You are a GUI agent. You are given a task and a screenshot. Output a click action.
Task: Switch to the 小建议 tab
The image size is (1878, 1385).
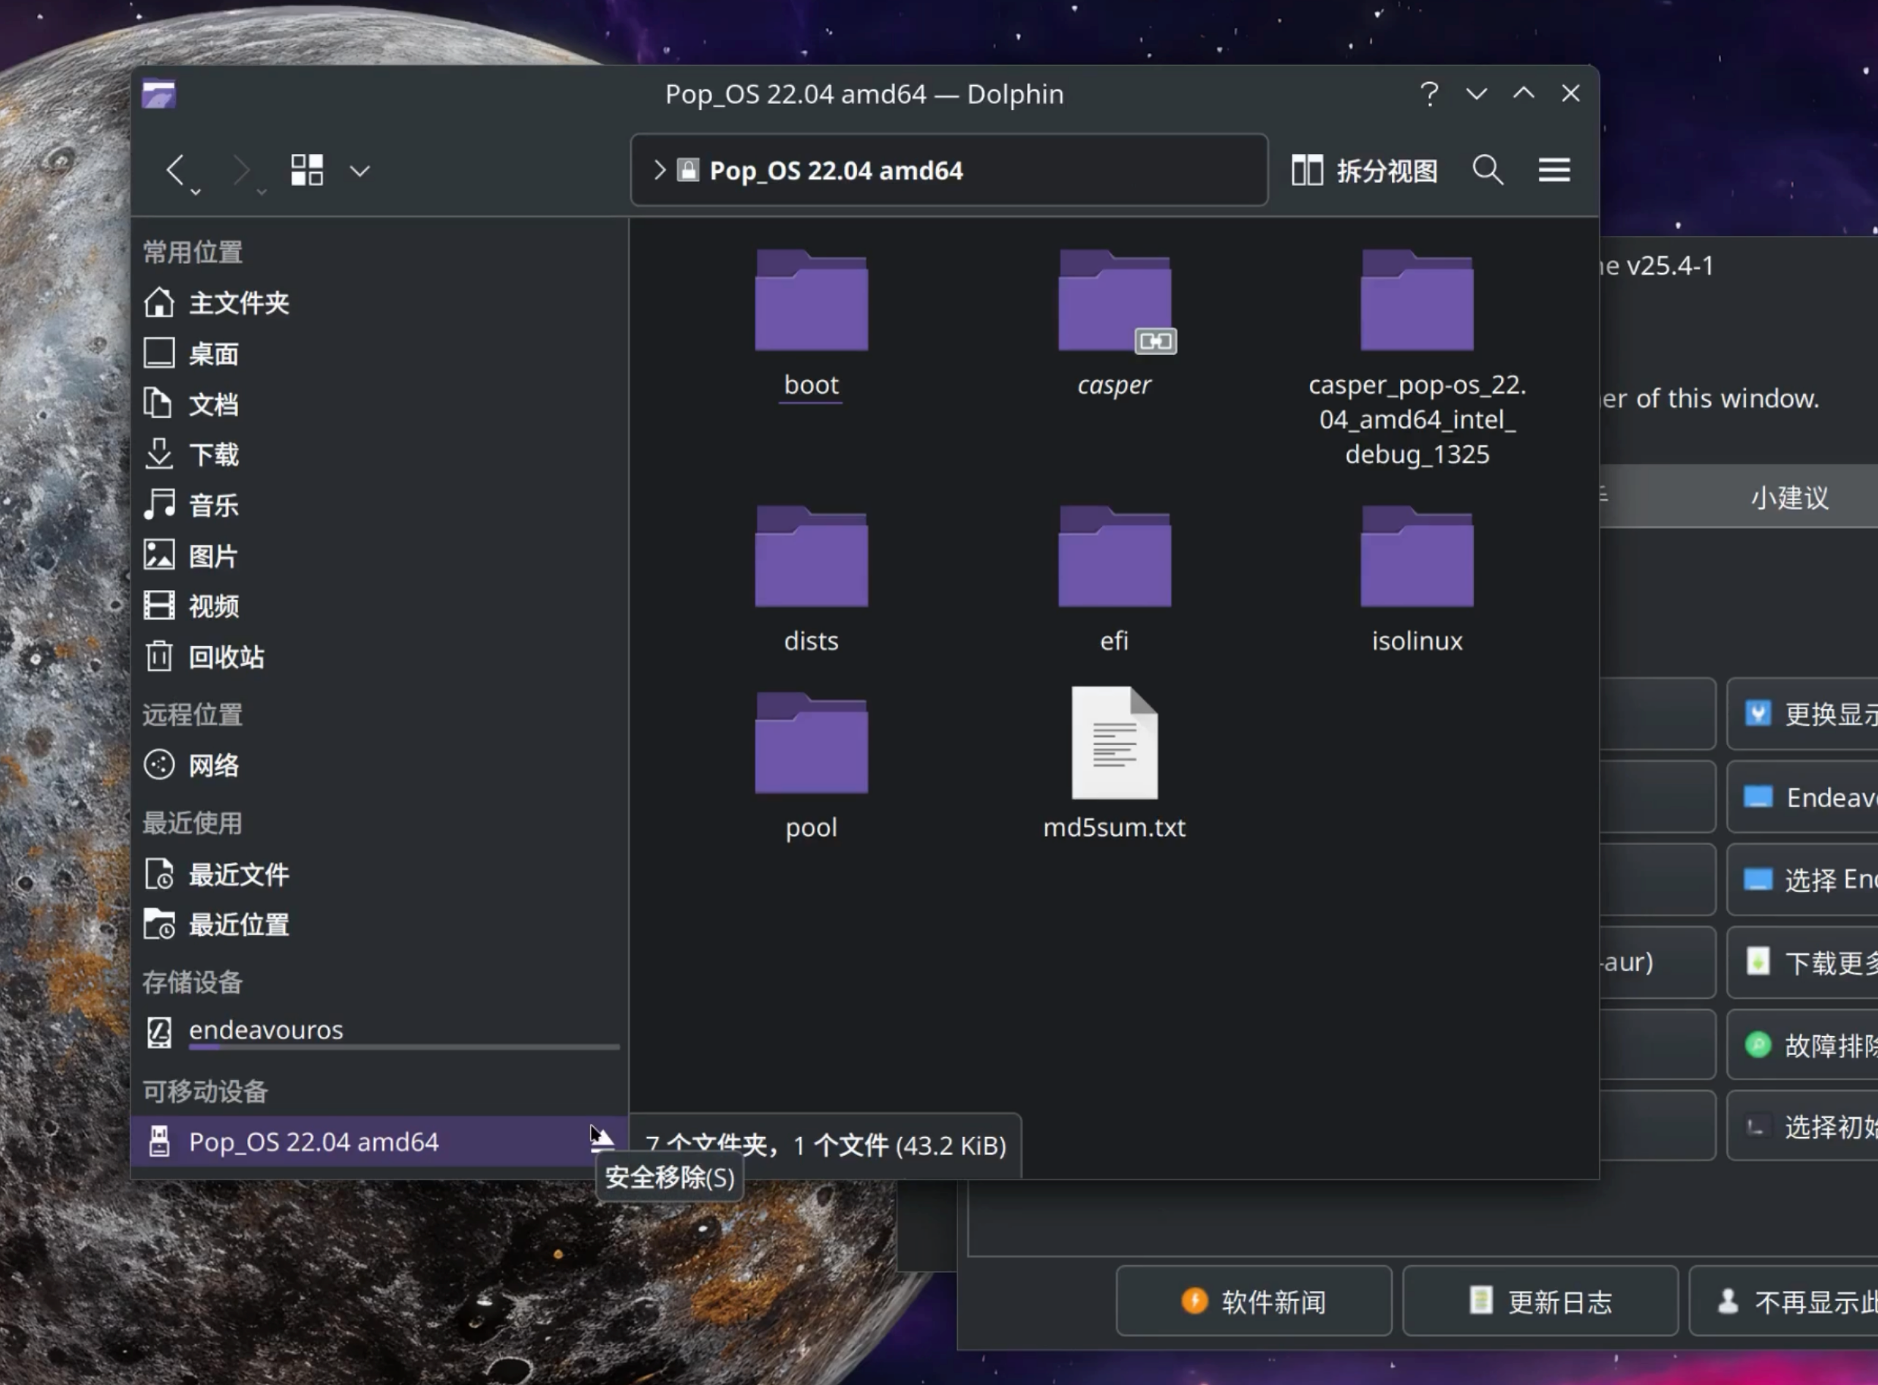coord(1788,497)
